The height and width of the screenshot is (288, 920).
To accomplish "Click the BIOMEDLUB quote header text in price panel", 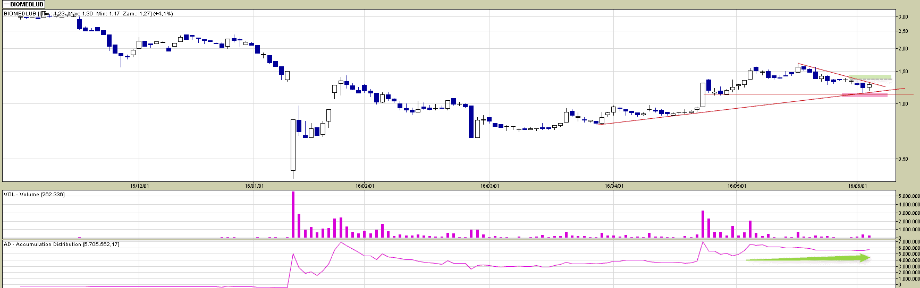I will (88, 14).
